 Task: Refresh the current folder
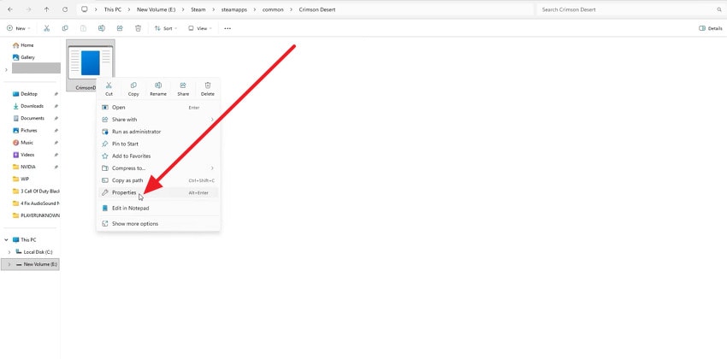click(65, 9)
